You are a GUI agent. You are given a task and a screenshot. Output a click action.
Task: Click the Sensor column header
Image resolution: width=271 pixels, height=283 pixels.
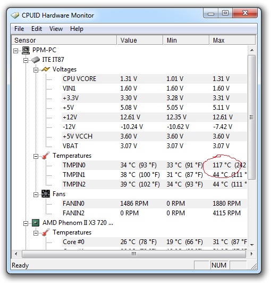(64, 40)
